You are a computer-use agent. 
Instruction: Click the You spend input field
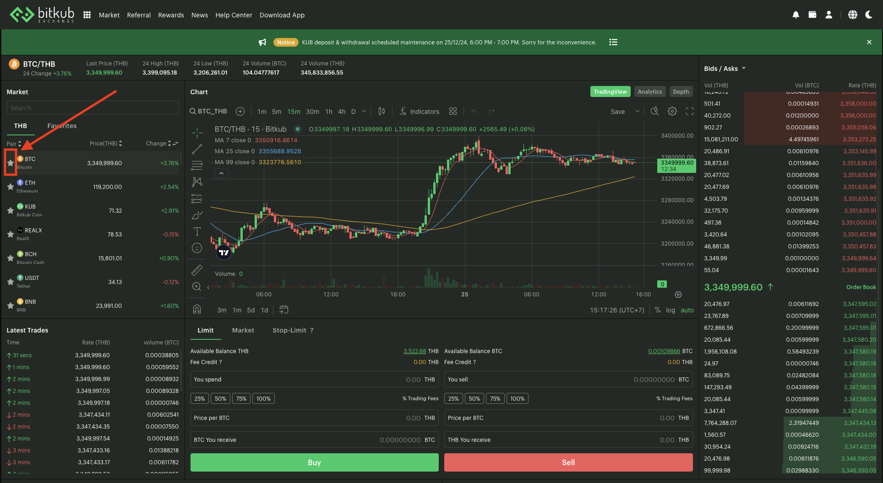[314, 379]
